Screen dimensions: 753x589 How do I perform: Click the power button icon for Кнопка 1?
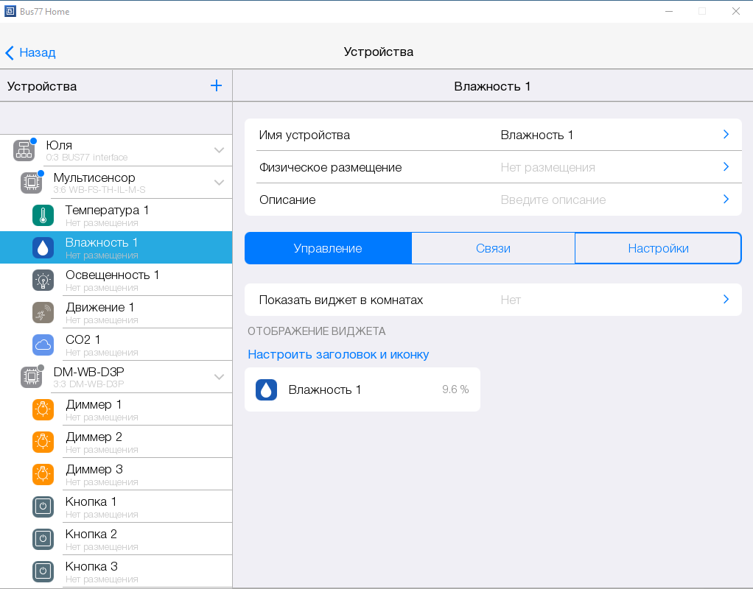[43, 507]
